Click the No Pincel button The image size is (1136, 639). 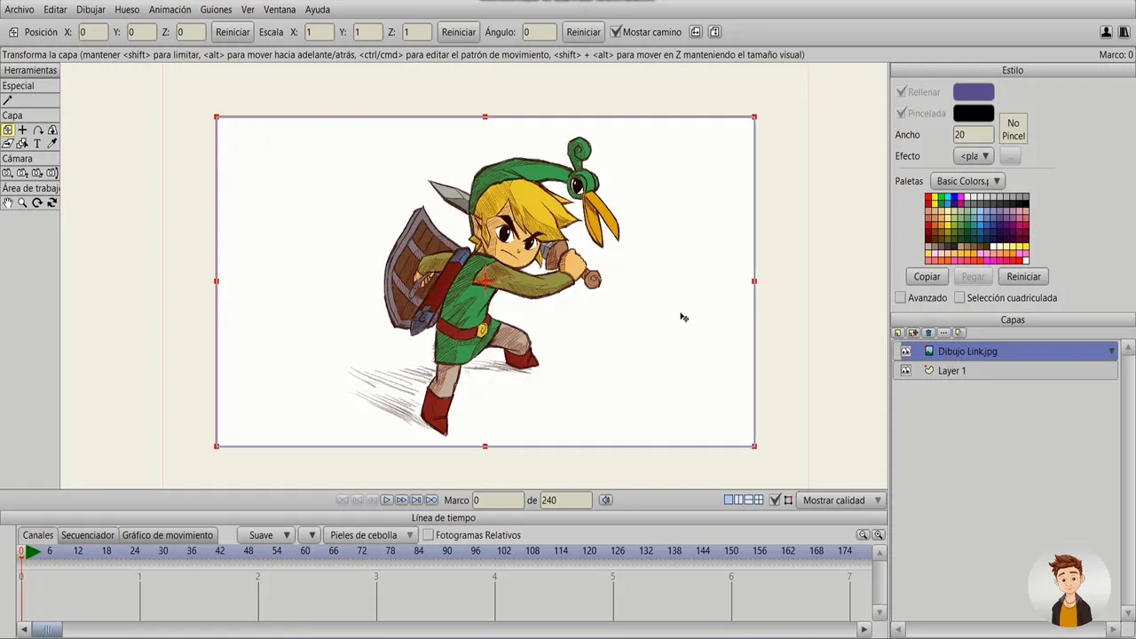tap(1014, 130)
